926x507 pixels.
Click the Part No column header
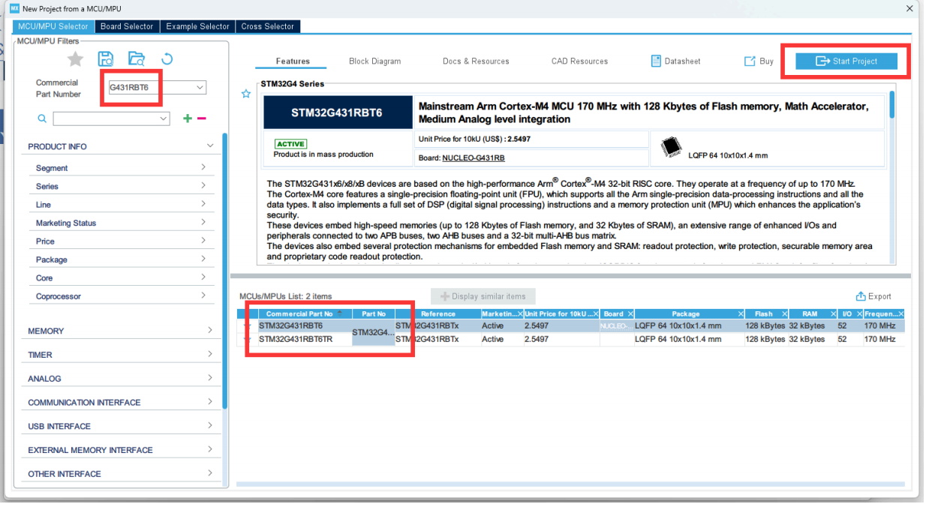(374, 313)
